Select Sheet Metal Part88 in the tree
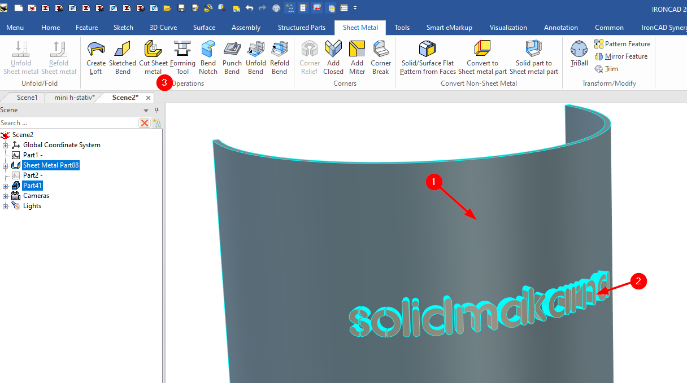 [51, 165]
